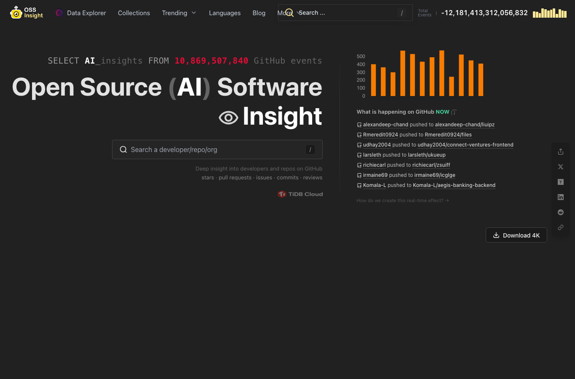Image resolution: width=575 pixels, height=379 pixels.
Task: Share on Reddit icon
Action: coord(561,212)
